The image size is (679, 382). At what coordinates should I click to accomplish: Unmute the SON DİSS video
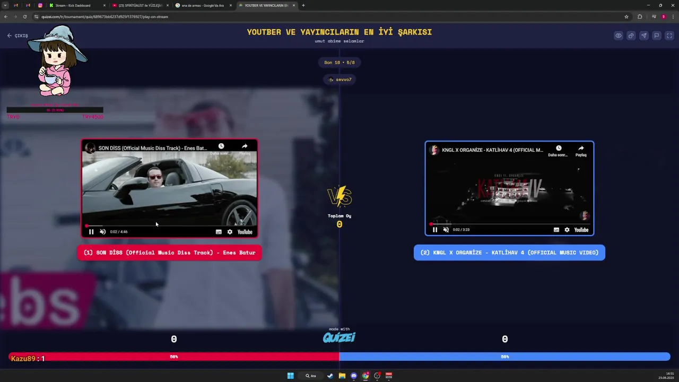click(x=102, y=232)
